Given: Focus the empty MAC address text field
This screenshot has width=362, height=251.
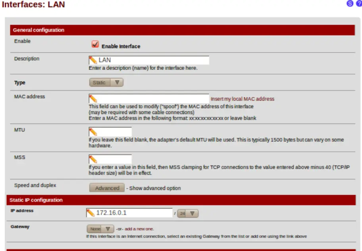Looking at the screenshot, I should [x=149, y=98].
